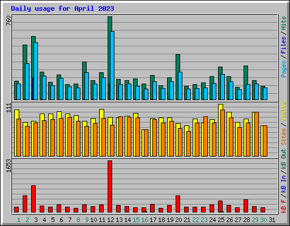The image size is (290, 226).
Task: Click day 5 on the date axis
Action: (53, 220)
